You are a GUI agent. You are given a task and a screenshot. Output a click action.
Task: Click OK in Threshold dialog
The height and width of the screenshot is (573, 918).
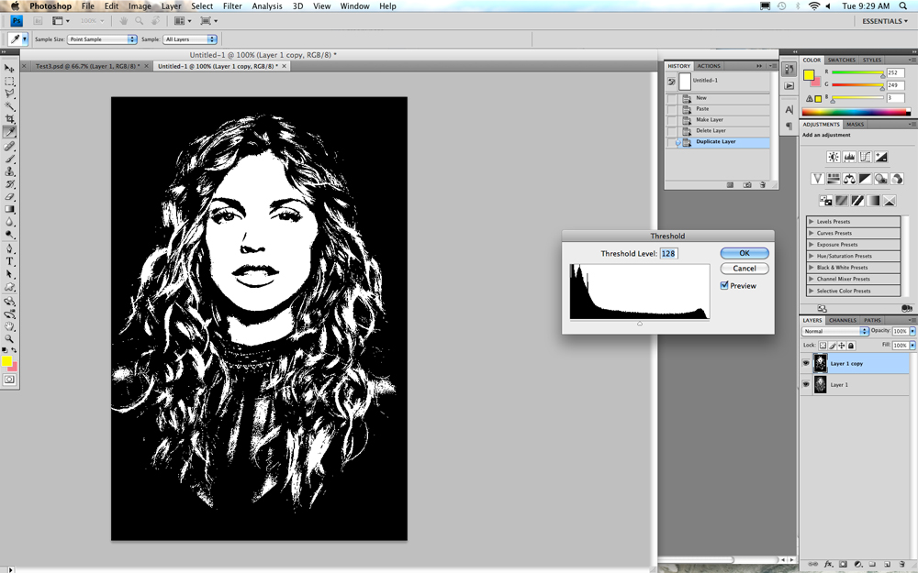pyautogui.click(x=744, y=253)
